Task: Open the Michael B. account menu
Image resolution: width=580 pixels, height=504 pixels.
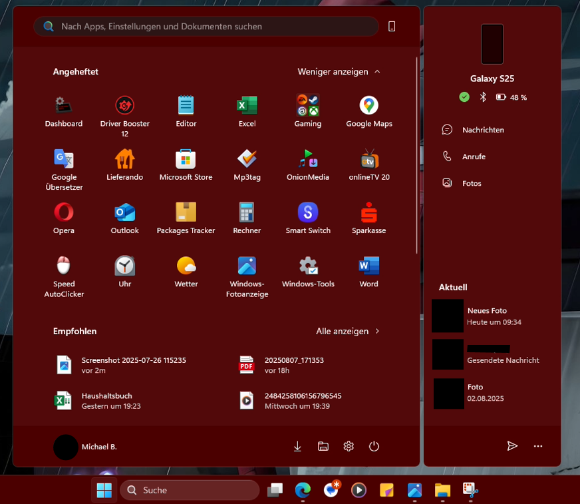Action: tap(85, 447)
